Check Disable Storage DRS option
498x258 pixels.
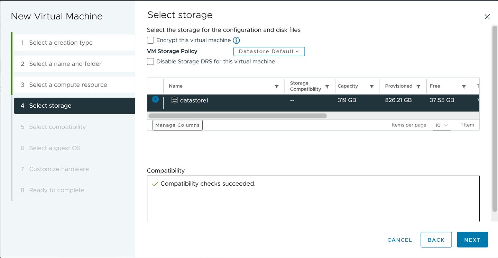(x=150, y=62)
